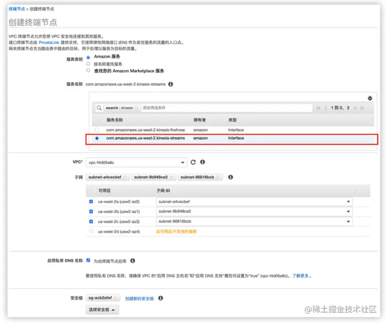Open the 了解更多 link
The width and height of the screenshot is (386, 323).
[301, 275]
